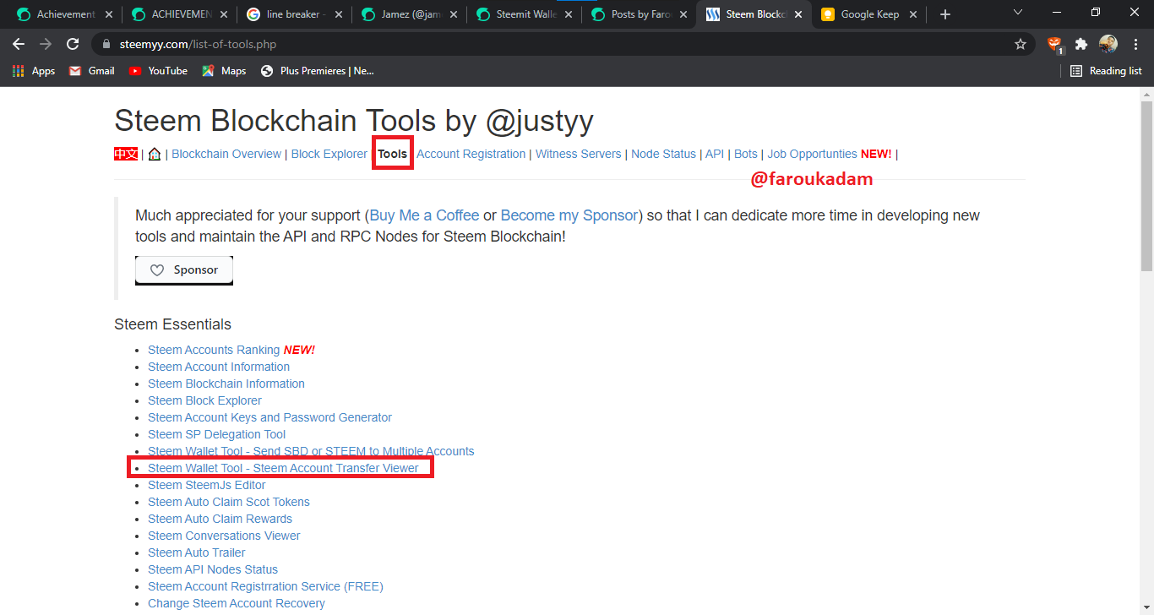The width and height of the screenshot is (1154, 615).
Task: Open Steem API Nodes Status
Action: 213,569
